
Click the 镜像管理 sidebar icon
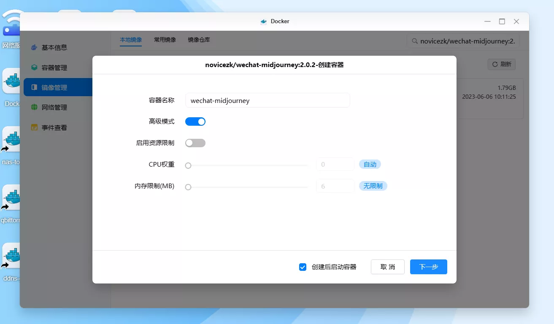pyautogui.click(x=34, y=88)
